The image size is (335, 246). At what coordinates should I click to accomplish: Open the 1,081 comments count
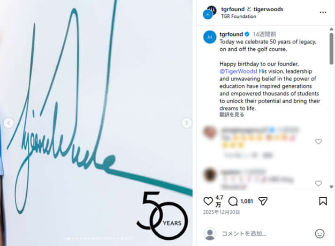pos(246,201)
